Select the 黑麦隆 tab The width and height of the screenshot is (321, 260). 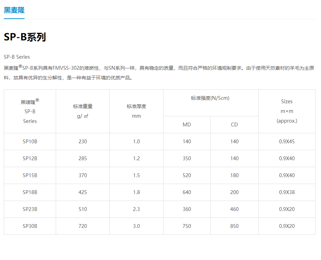(x=14, y=10)
